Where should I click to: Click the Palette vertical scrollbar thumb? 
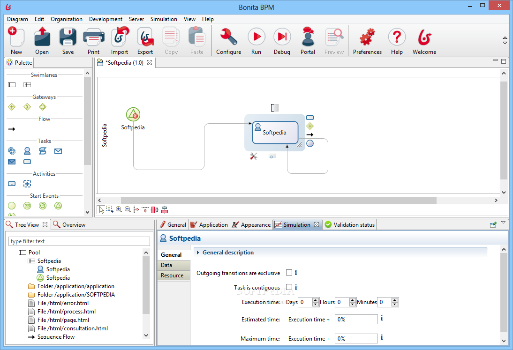pos(87,121)
